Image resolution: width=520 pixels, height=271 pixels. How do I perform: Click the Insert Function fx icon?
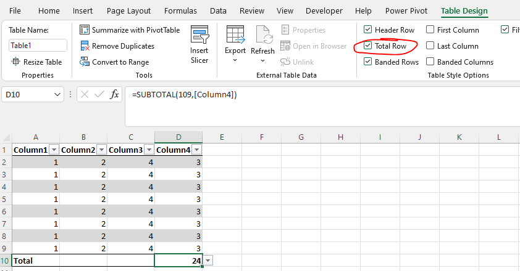point(114,95)
